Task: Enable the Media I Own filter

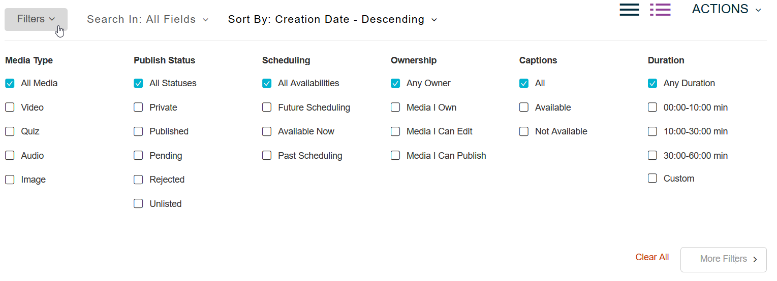Action: coord(395,107)
